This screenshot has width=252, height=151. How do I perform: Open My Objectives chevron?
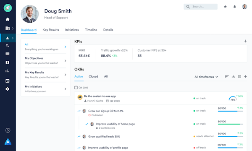65,61
